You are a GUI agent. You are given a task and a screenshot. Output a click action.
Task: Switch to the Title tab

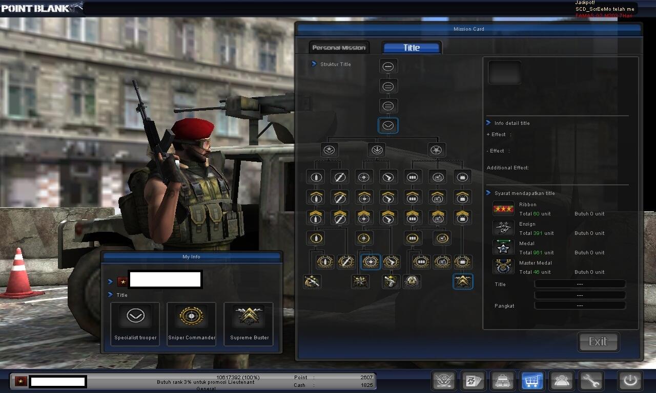pyautogui.click(x=412, y=48)
